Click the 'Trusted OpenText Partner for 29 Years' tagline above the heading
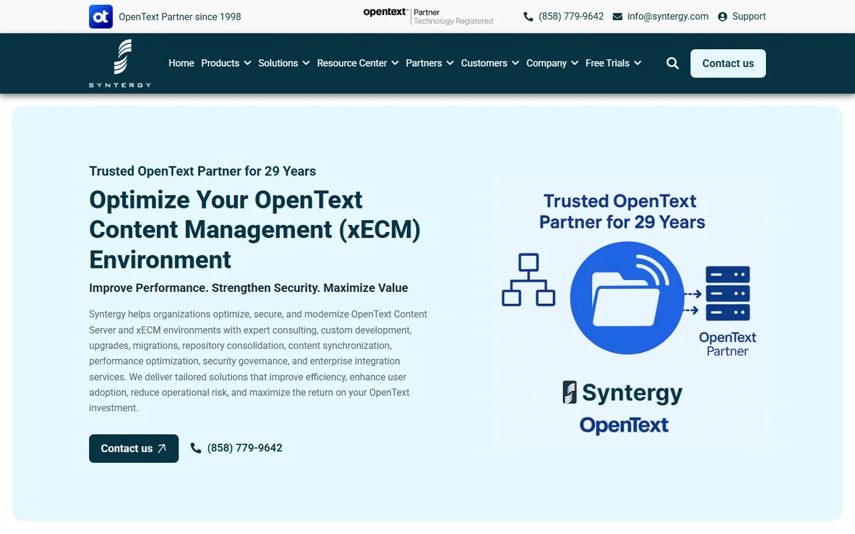The width and height of the screenshot is (855, 534). pos(202,171)
